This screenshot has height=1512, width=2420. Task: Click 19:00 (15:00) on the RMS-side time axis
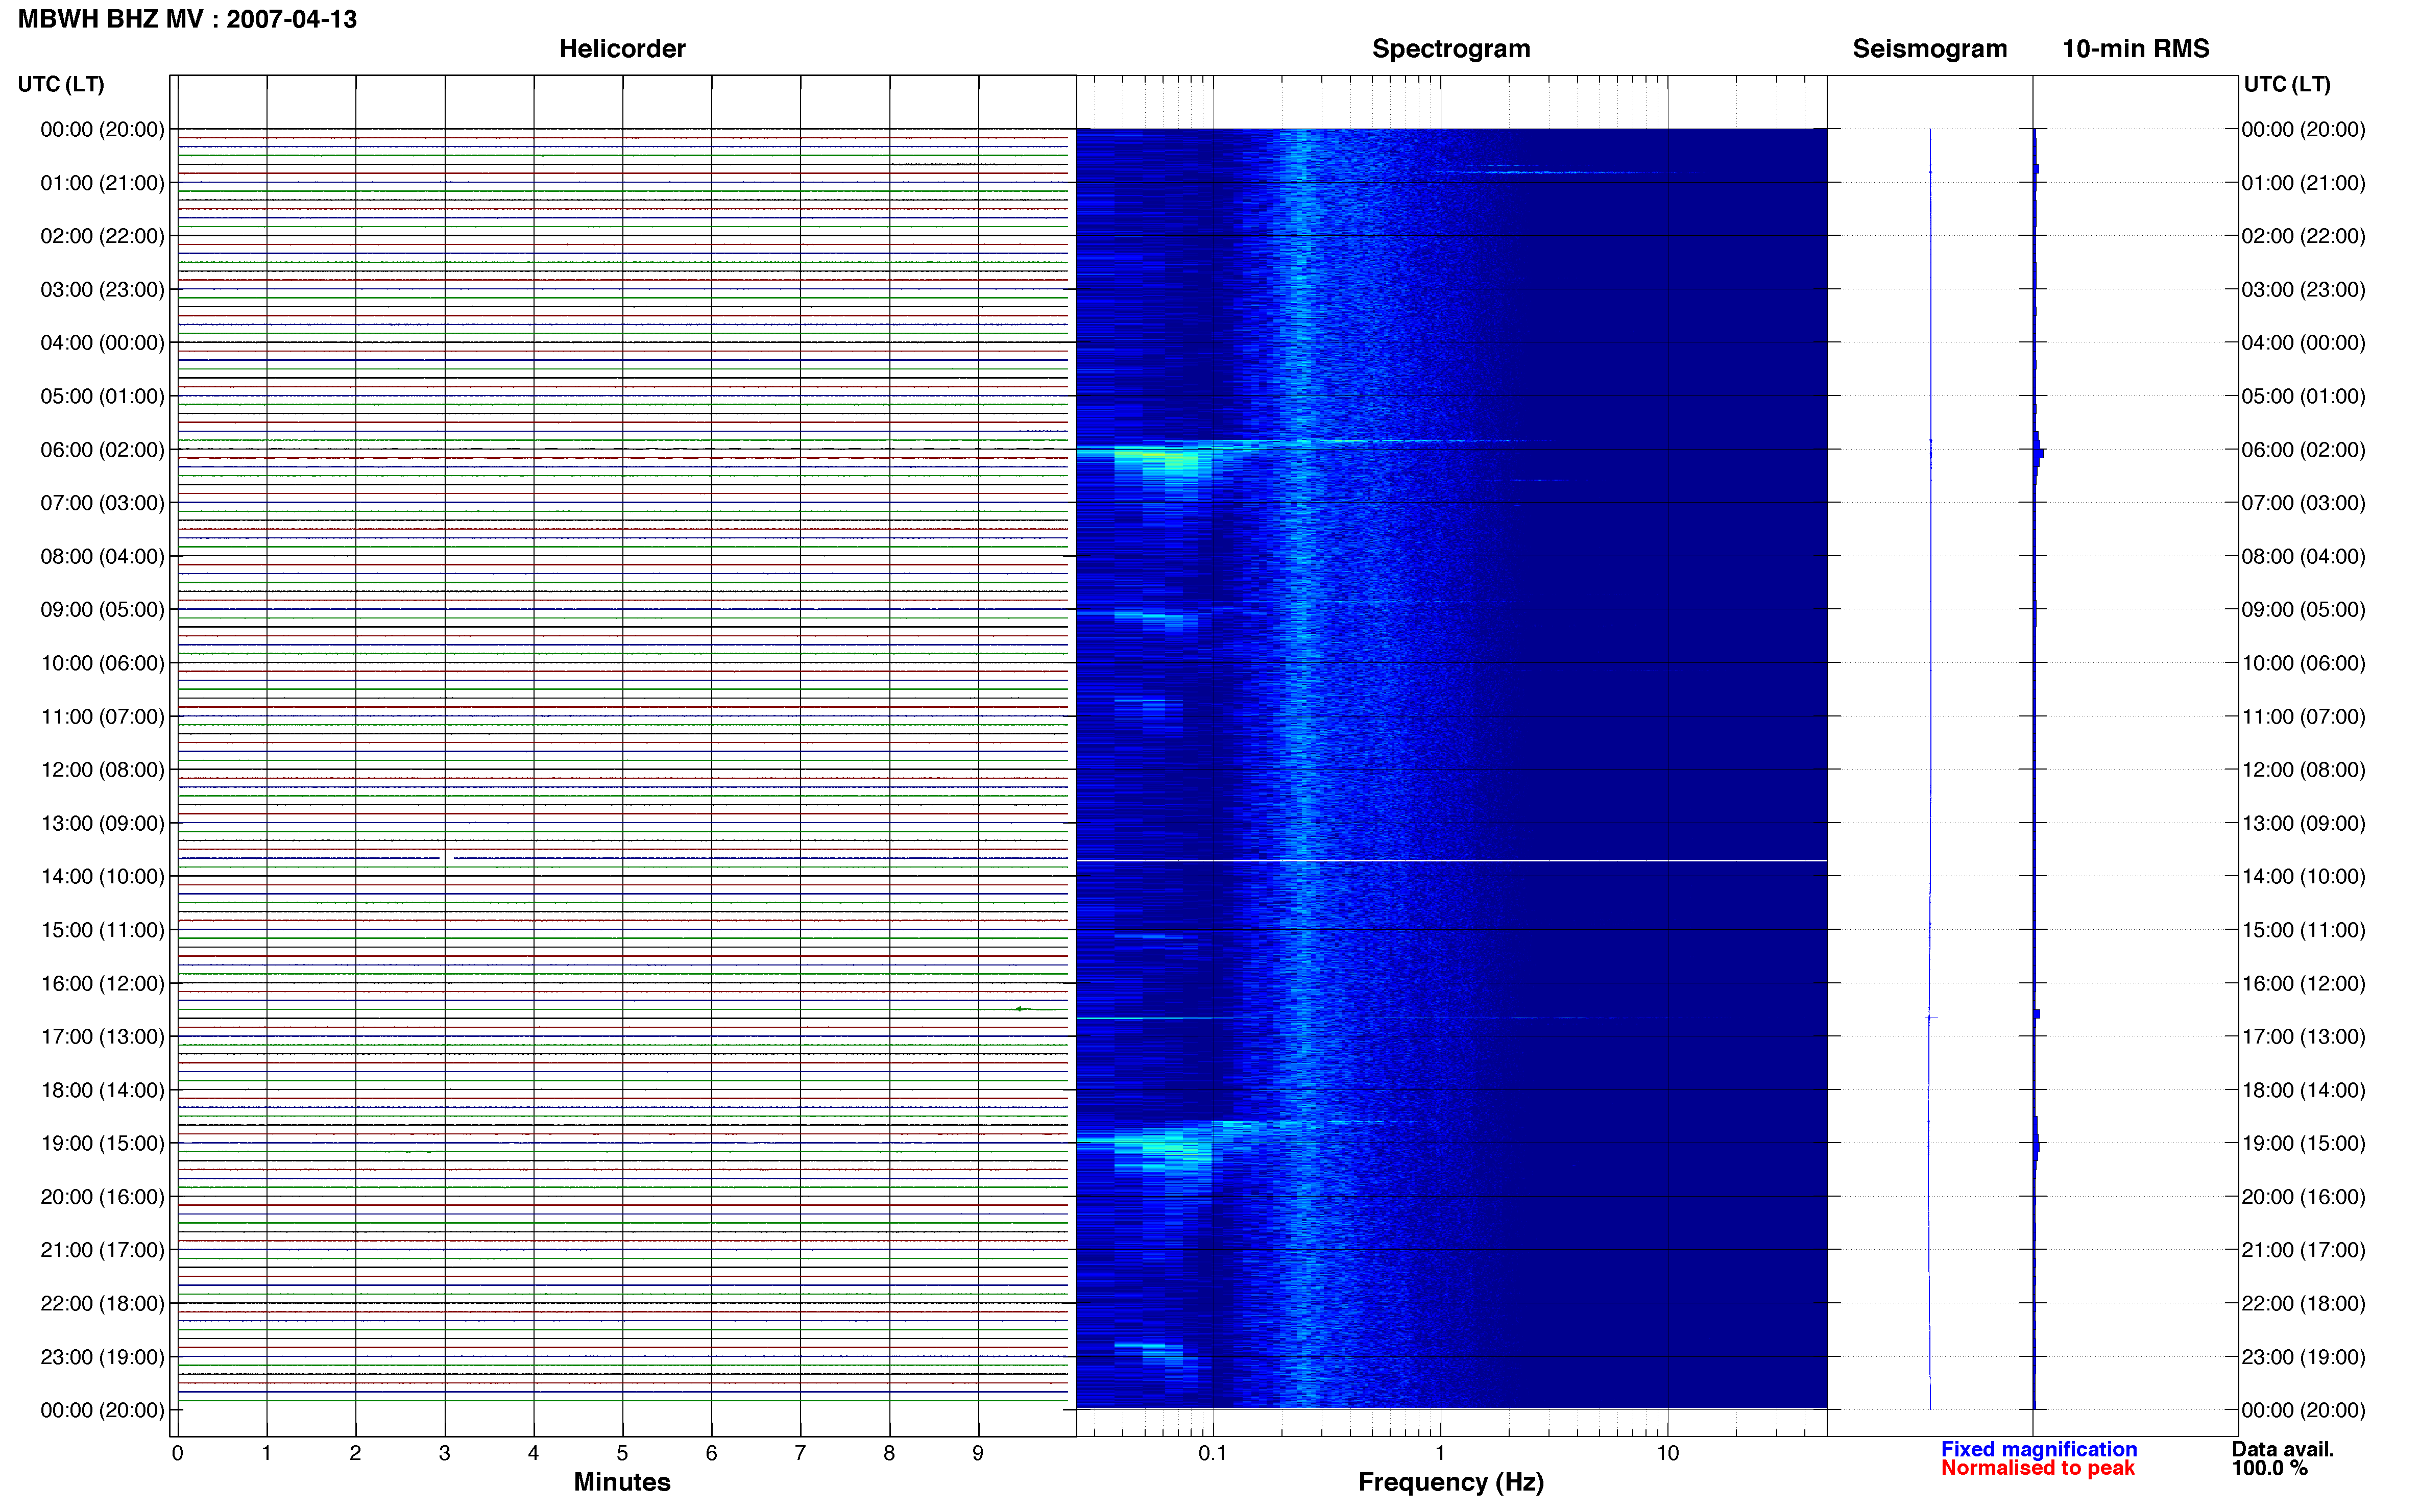click(x=2303, y=1143)
